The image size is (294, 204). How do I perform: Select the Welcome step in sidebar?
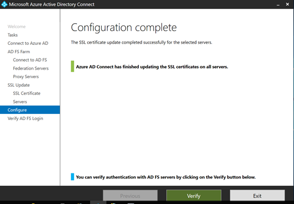click(x=16, y=27)
